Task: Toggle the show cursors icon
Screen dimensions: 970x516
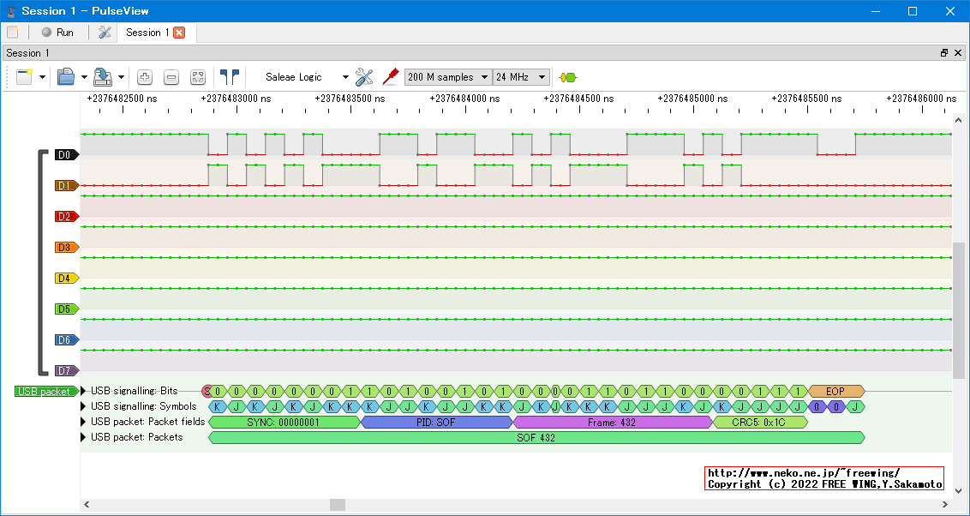Action: (229, 77)
